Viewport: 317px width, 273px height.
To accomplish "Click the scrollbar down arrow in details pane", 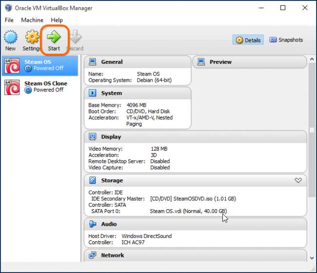I will coord(312,258).
